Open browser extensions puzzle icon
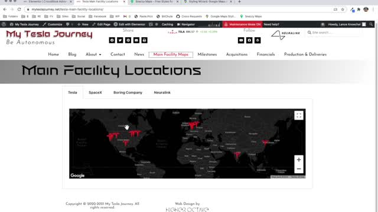Screen dimensions: 378x212 [359, 9]
